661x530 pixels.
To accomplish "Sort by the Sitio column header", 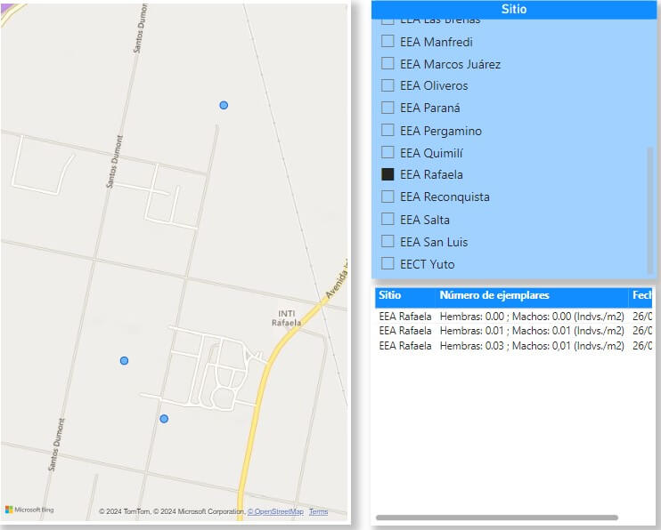I will tap(389, 295).
